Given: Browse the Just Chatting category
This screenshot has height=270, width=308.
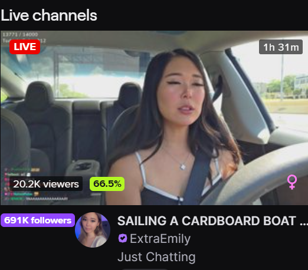Looking at the screenshot, I should pyautogui.click(x=156, y=257).
